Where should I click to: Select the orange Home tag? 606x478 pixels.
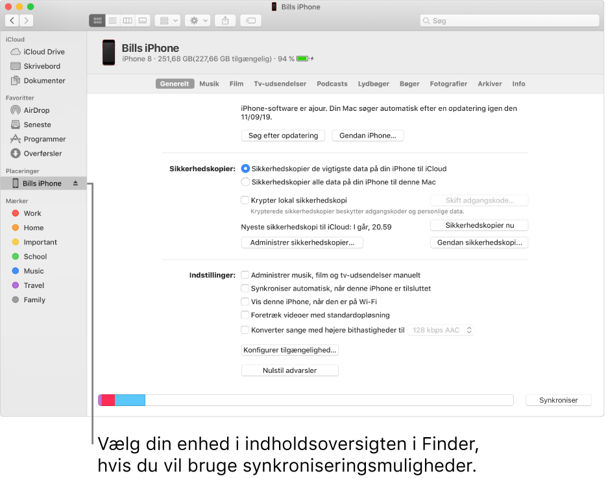16,228
